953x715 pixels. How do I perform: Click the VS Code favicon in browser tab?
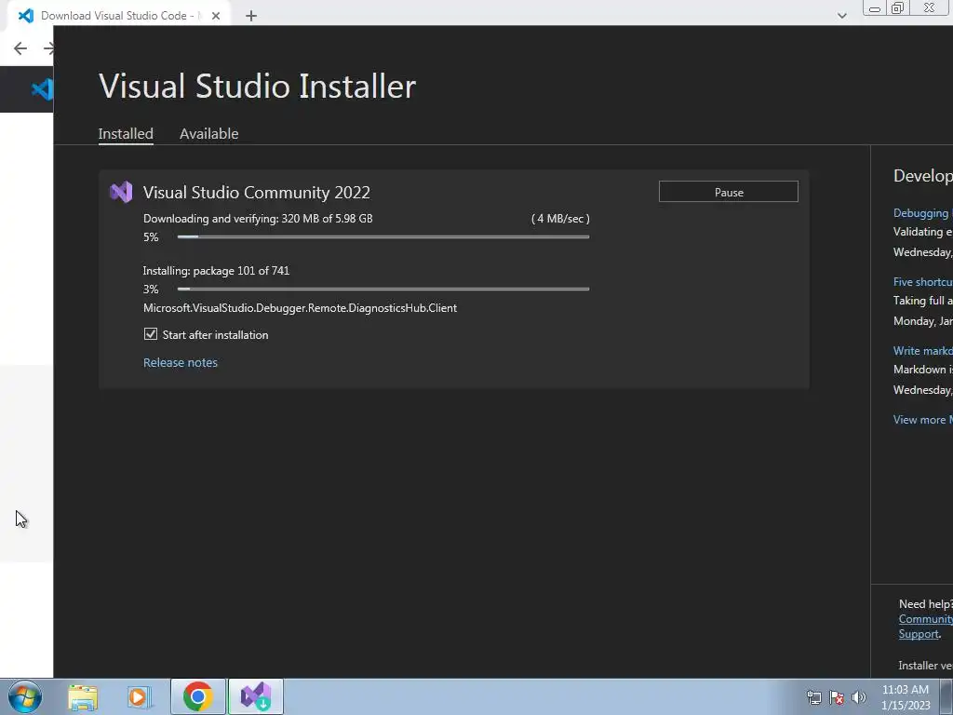tap(25, 15)
